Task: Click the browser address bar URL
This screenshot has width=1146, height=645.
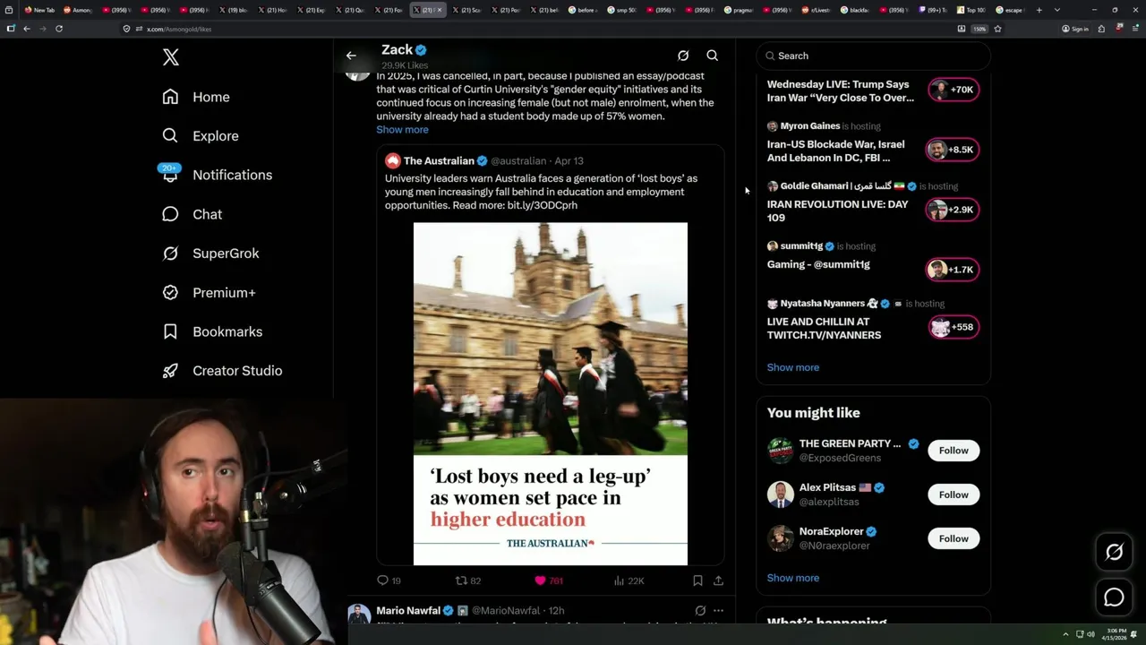Action: 178,29
